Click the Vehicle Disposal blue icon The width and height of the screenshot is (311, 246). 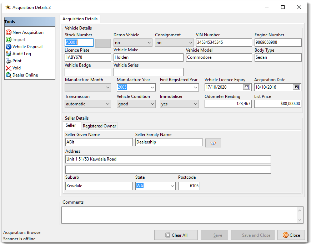(9, 47)
